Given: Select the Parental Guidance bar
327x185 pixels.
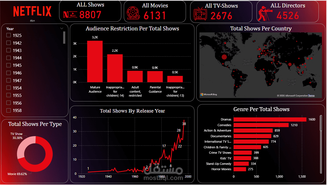Looking at the screenshot, I should (155, 77).
